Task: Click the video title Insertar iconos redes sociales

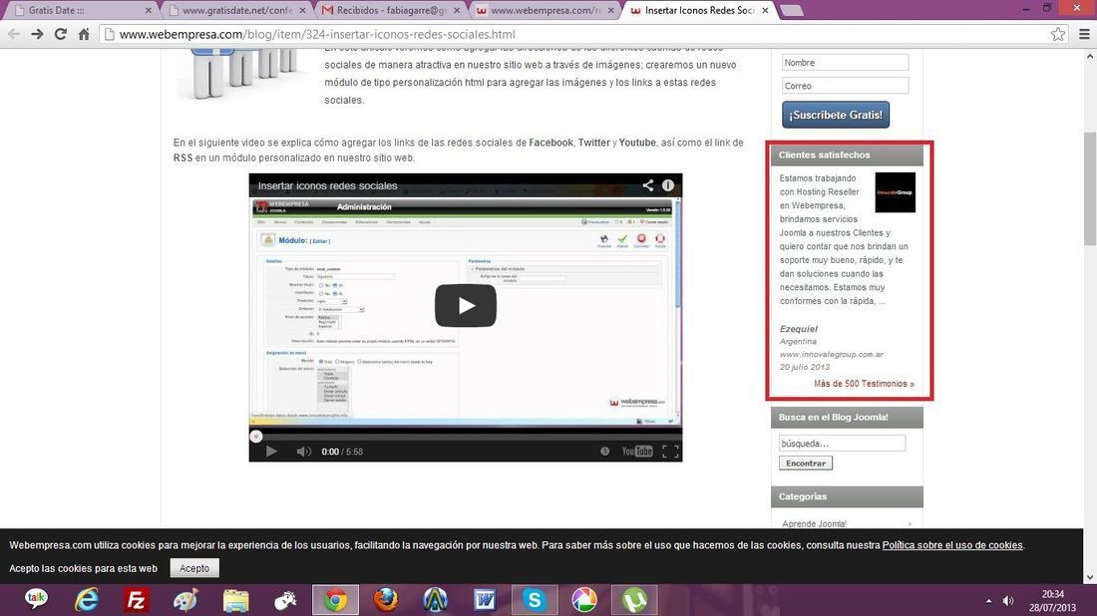Action: click(327, 186)
